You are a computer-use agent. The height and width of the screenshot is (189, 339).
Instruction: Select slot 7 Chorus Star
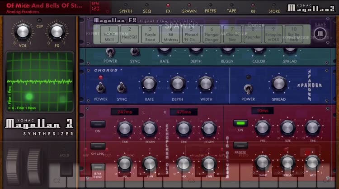[232, 34]
